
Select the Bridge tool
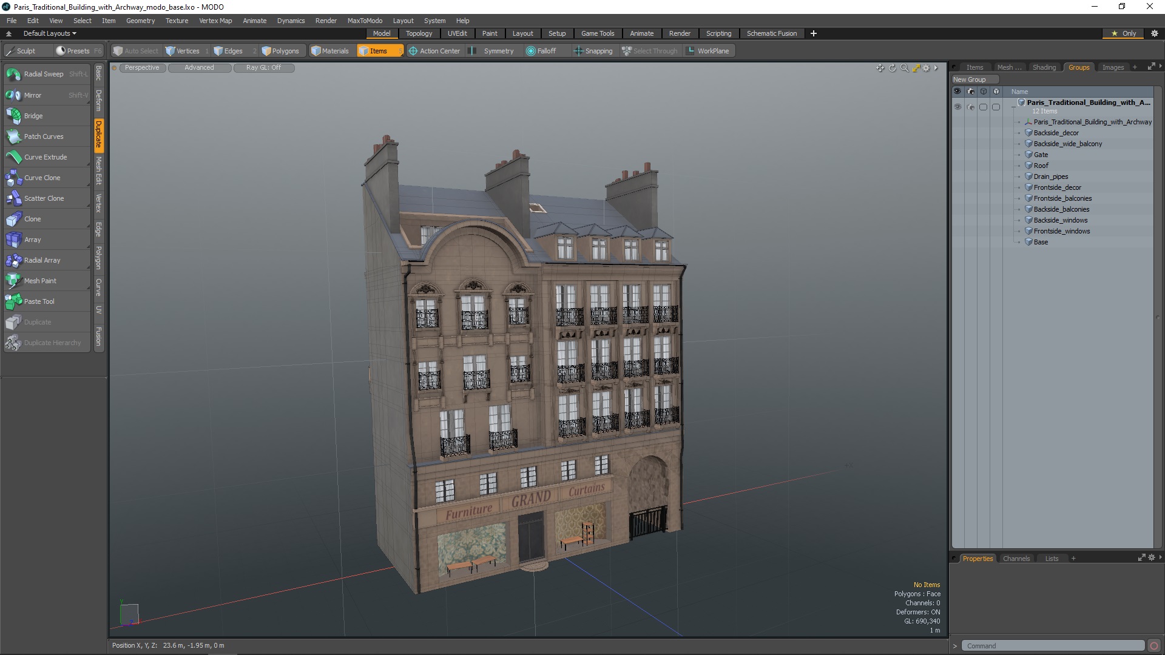(x=33, y=116)
